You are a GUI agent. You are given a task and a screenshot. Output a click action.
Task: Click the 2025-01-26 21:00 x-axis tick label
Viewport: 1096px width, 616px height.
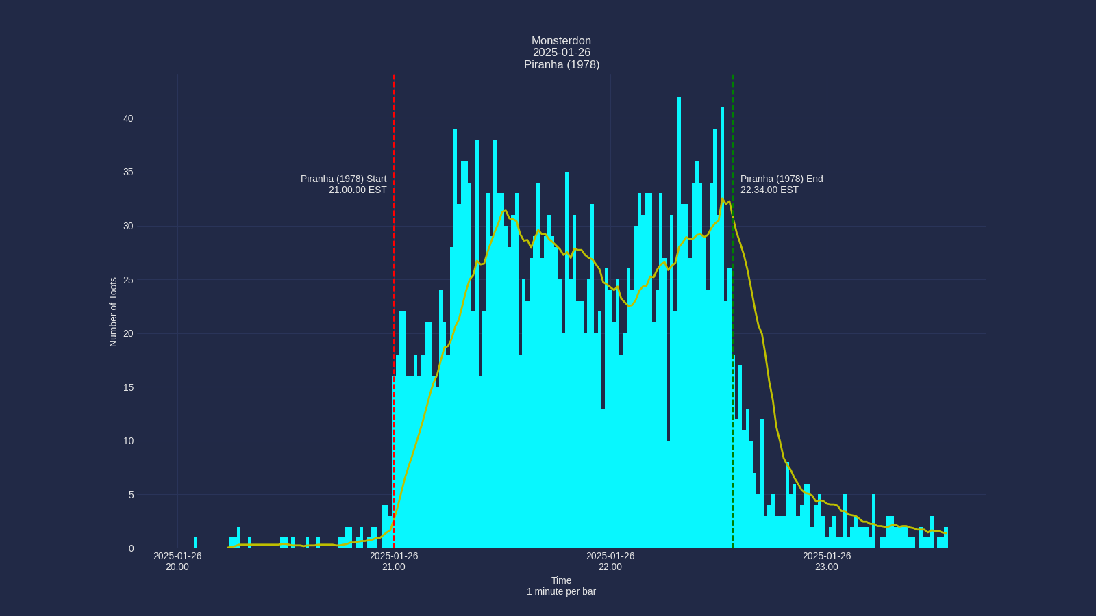394,561
